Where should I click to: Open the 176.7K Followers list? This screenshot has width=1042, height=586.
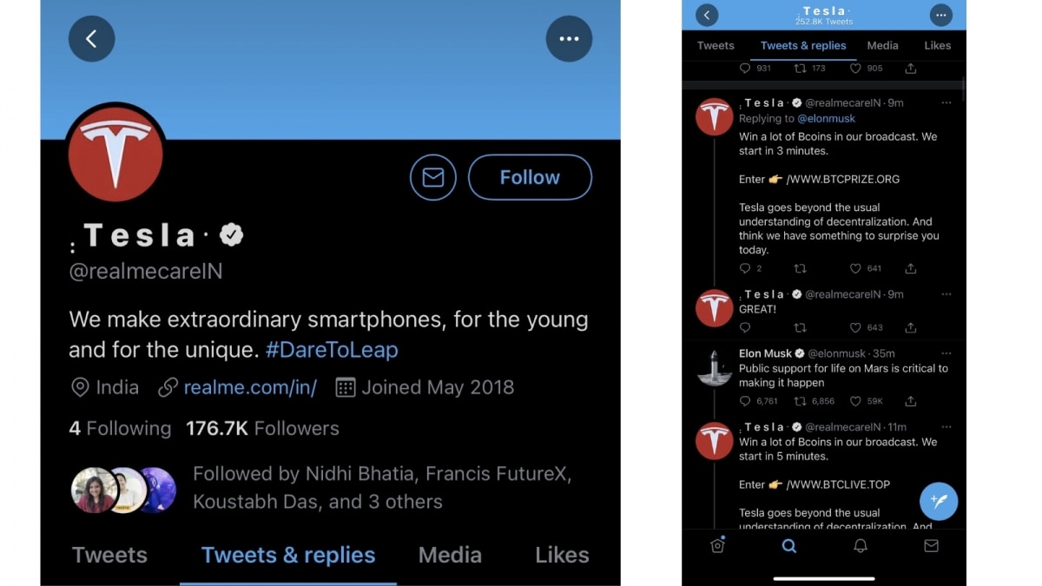pyautogui.click(x=262, y=428)
